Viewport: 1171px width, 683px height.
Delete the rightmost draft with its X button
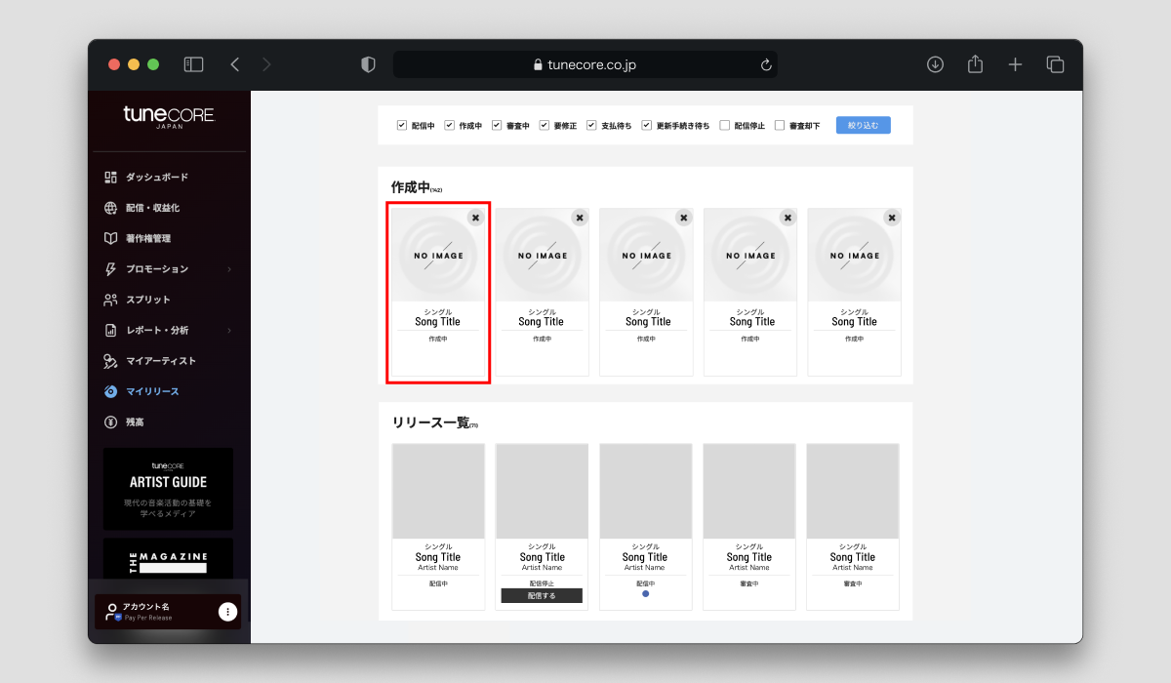tap(891, 218)
